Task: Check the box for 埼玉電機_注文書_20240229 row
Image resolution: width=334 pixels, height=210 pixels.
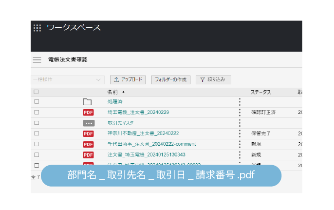Action: point(37,113)
